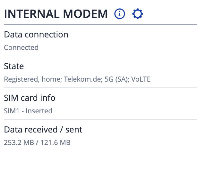Click the Connected status text
Viewport: 197px width, 185px height.
click(21, 48)
